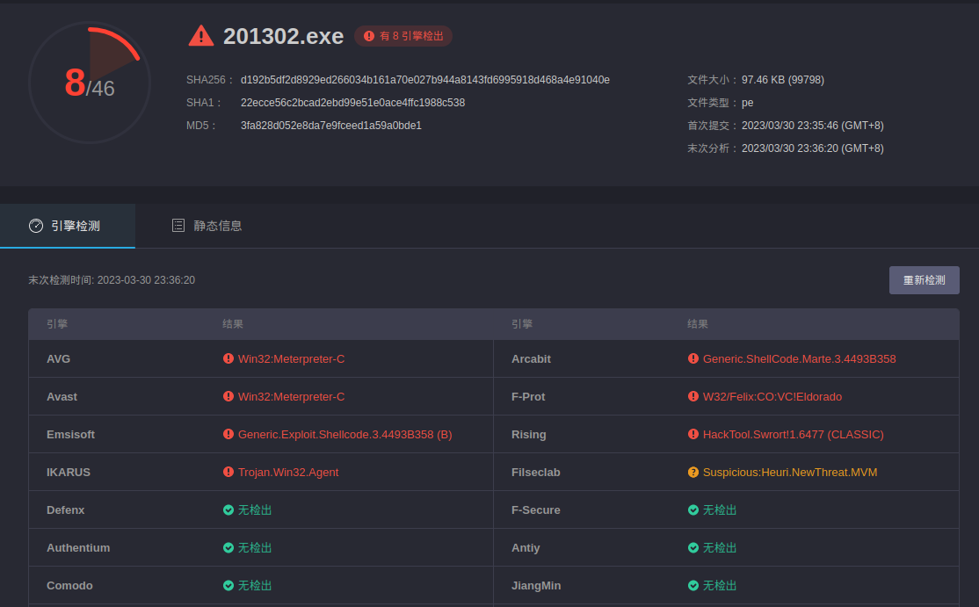Image resolution: width=979 pixels, height=607 pixels.
Task: Click the SHA256 hash value
Action: [425, 80]
